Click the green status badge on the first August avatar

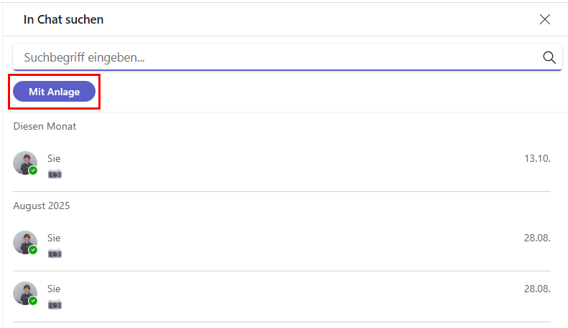33,250
